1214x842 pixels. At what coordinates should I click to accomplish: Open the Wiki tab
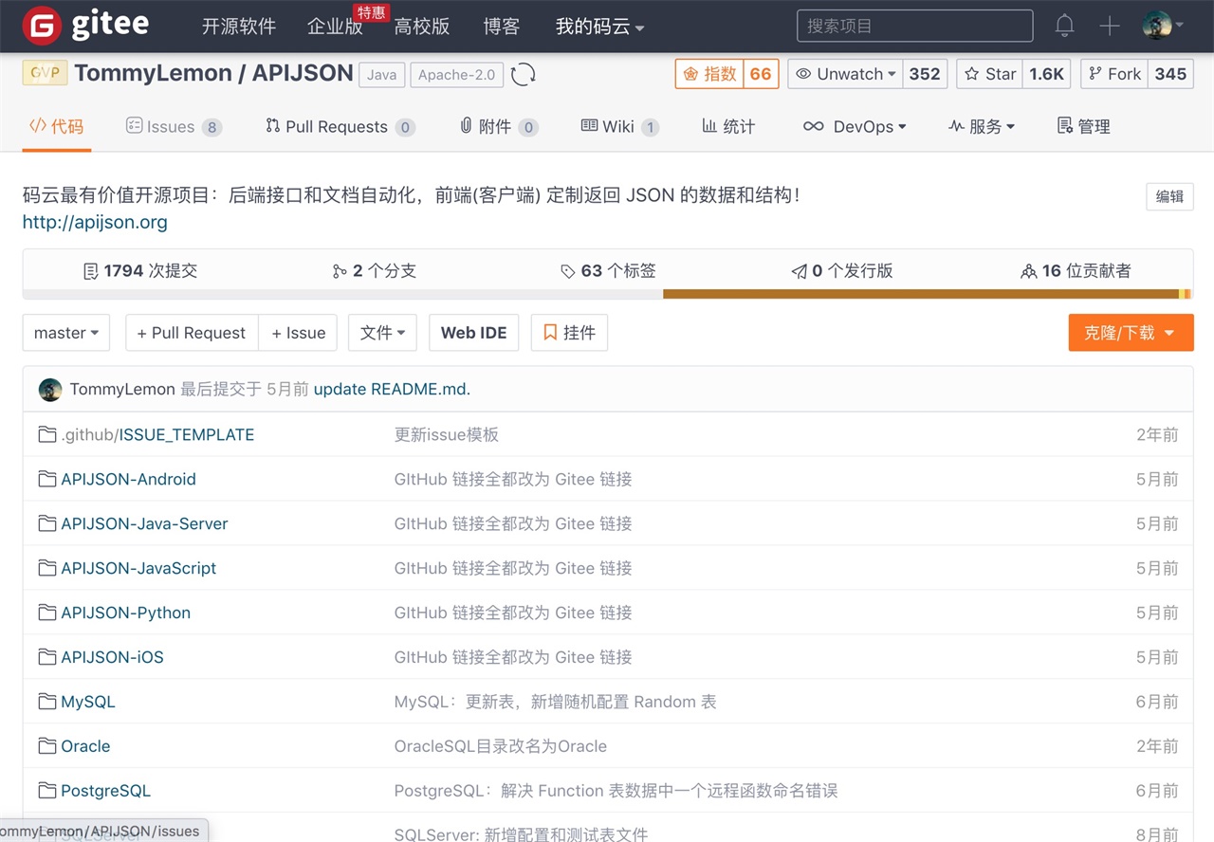click(x=619, y=126)
